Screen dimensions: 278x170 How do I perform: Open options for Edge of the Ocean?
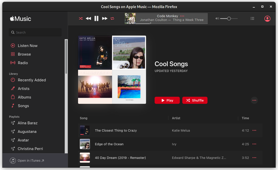click(x=254, y=144)
